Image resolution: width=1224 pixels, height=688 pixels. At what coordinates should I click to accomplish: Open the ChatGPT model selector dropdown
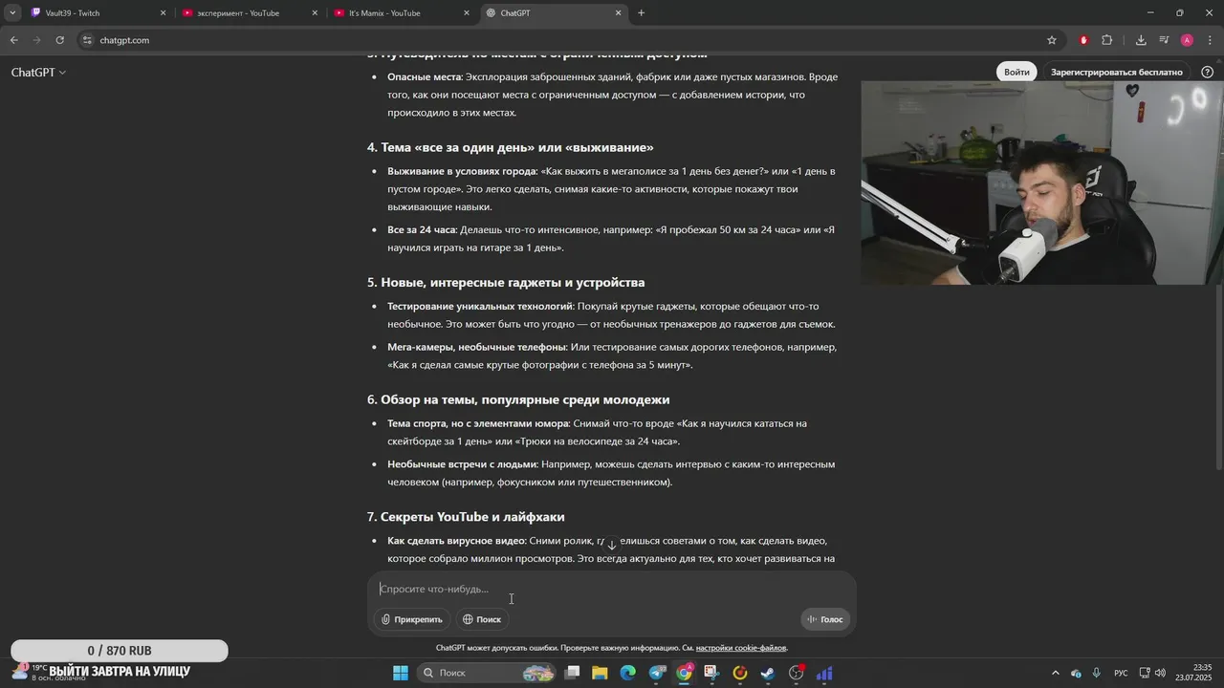pyautogui.click(x=38, y=73)
